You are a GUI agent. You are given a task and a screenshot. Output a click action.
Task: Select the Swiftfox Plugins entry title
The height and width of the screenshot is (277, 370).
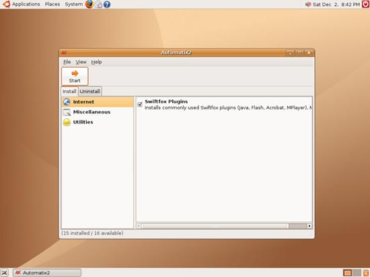(x=166, y=101)
